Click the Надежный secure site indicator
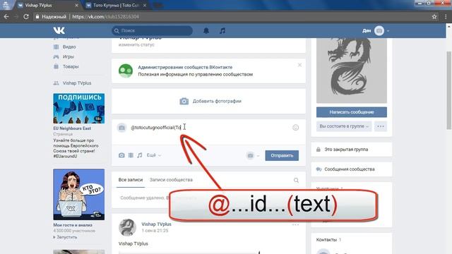The image size is (452, 254). [50, 17]
